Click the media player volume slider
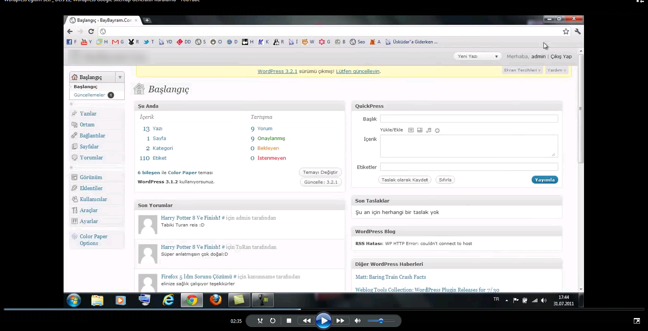 (x=381, y=321)
